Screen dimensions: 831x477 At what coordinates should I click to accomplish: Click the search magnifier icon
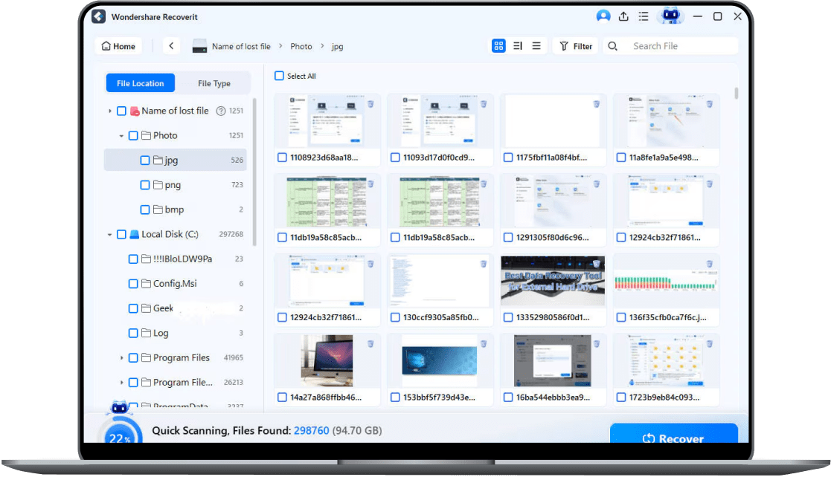(613, 46)
